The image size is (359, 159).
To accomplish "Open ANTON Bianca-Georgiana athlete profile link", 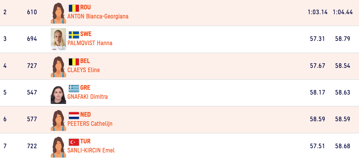I will [x=98, y=16].
